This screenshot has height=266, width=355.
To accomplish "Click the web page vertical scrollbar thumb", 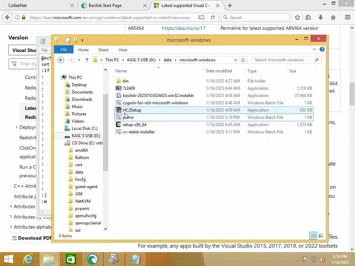I will (352, 94).
